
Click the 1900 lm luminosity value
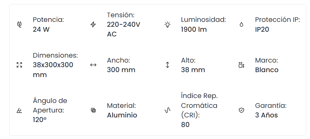pos(194,30)
